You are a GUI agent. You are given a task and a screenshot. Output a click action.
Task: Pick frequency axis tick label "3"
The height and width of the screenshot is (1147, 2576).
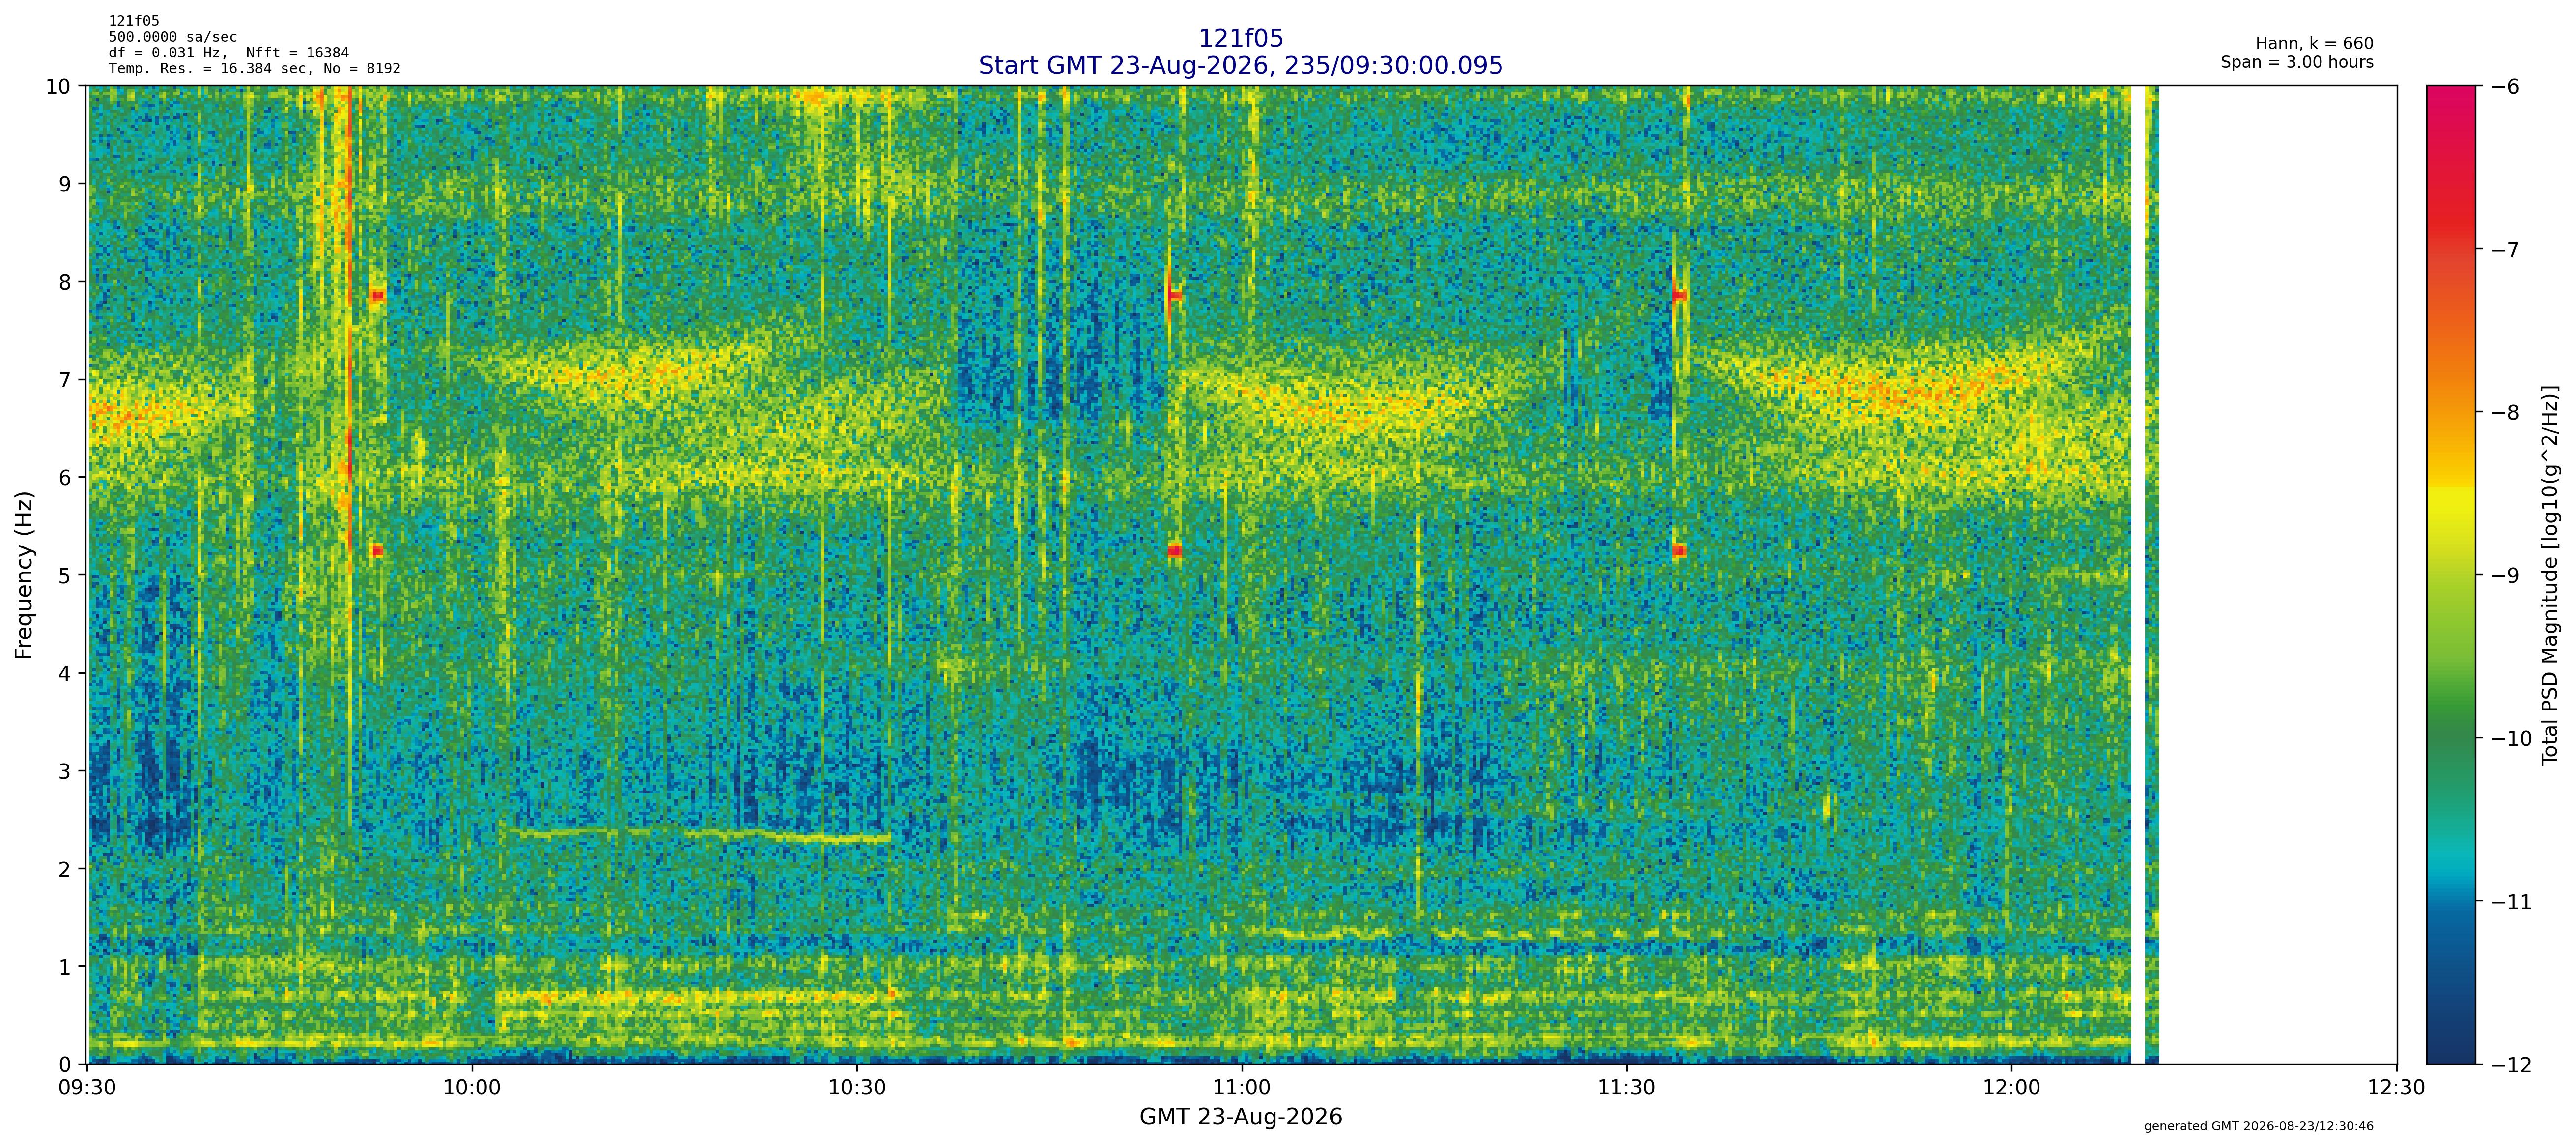[x=65, y=772]
